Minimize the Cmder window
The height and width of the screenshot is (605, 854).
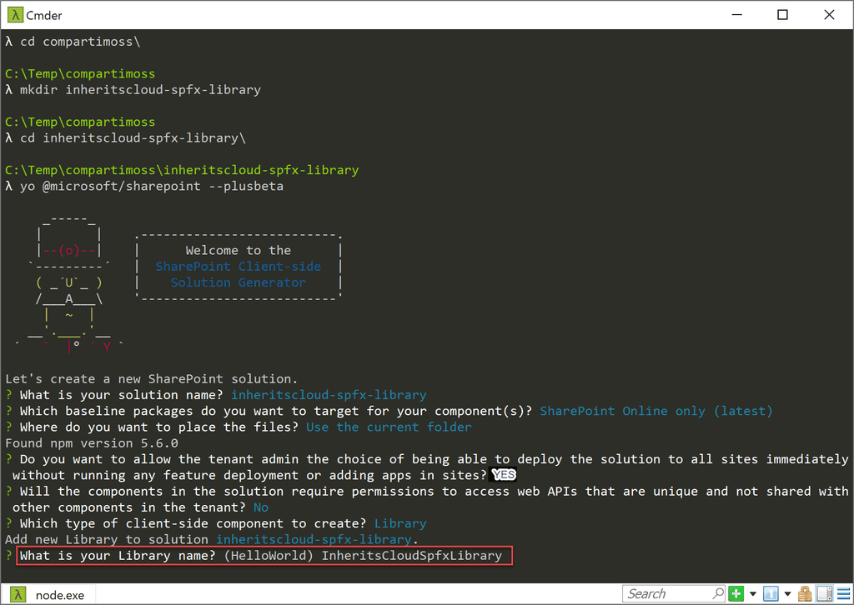click(737, 15)
